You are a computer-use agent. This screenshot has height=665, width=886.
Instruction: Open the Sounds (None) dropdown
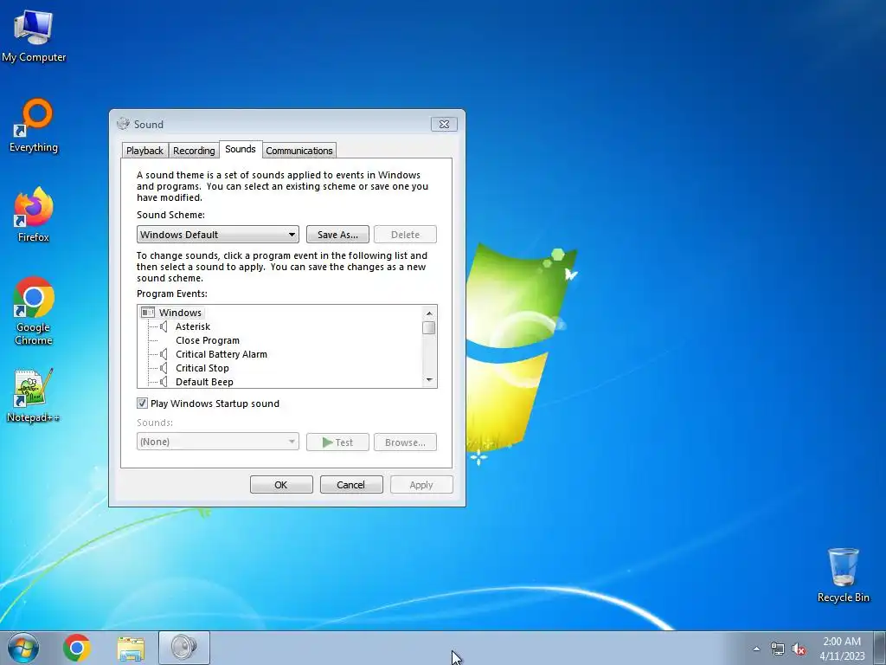tap(217, 442)
